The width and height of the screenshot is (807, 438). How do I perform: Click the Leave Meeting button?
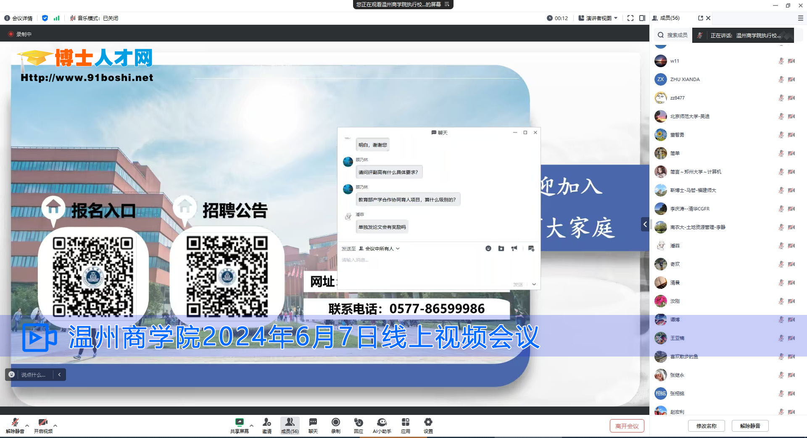pyautogui.click(x=627, y=426)
